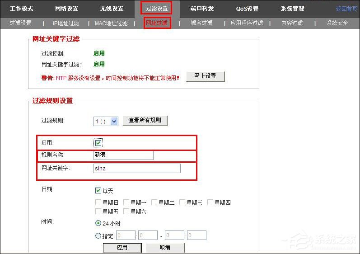Check the 星期一 checkbox

click(x=126, y=202)
